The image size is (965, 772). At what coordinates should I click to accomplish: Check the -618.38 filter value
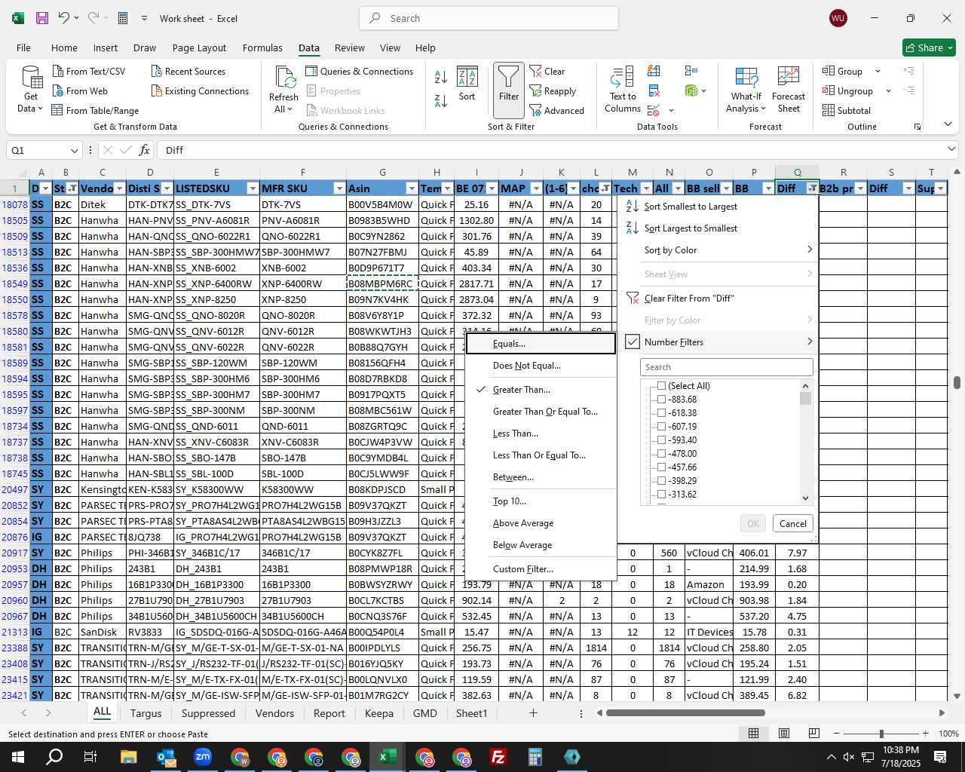(662, 413)
